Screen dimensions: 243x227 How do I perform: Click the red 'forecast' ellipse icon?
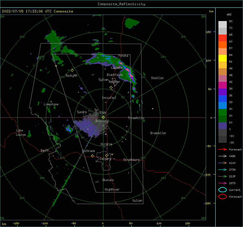[x=222, y=196]
